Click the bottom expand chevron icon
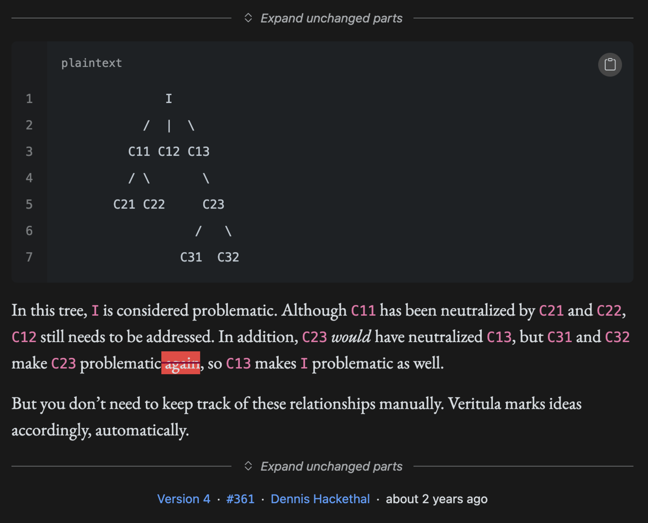Image resolution: width=648 pixels, height=523 pixels. coord(248,466)
